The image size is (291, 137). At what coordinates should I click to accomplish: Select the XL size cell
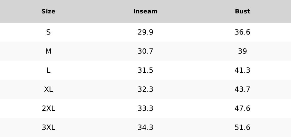click(x=48, y=89)
